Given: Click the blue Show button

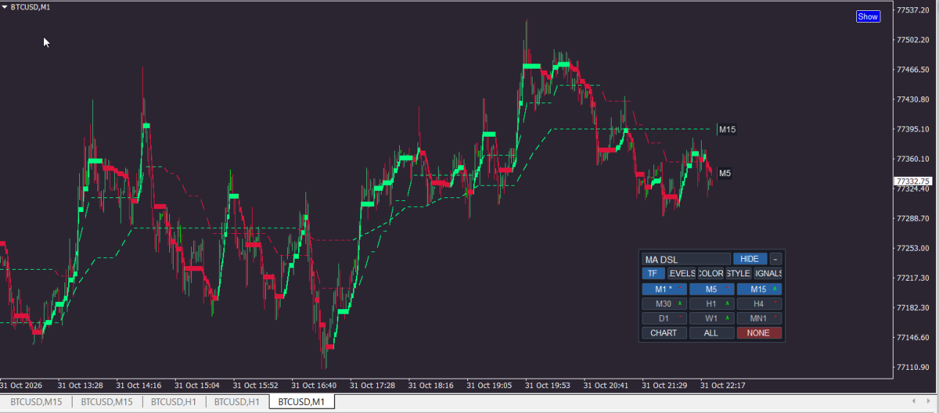Looking at the screenshot, I should [x=868, y=17].
